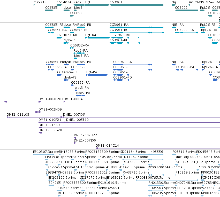This screenshot has height=197, width=220.
Task: Click EST RH12082.5prime
Action: tap(71, 193)
